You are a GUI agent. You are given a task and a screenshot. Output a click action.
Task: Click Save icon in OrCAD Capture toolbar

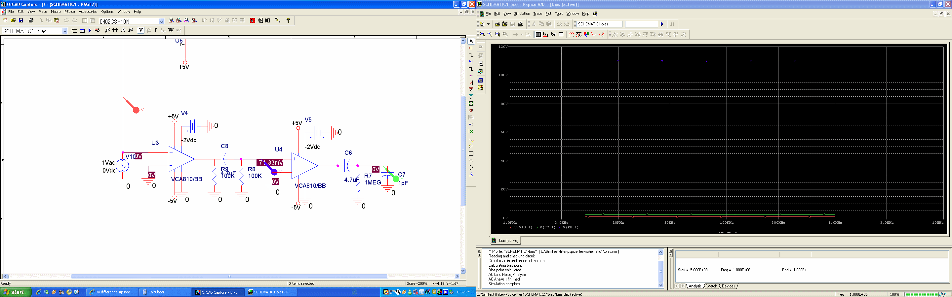click(21, 20)
